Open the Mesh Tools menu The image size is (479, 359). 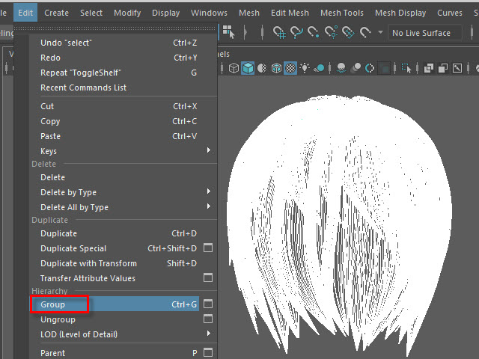[341, 13]
